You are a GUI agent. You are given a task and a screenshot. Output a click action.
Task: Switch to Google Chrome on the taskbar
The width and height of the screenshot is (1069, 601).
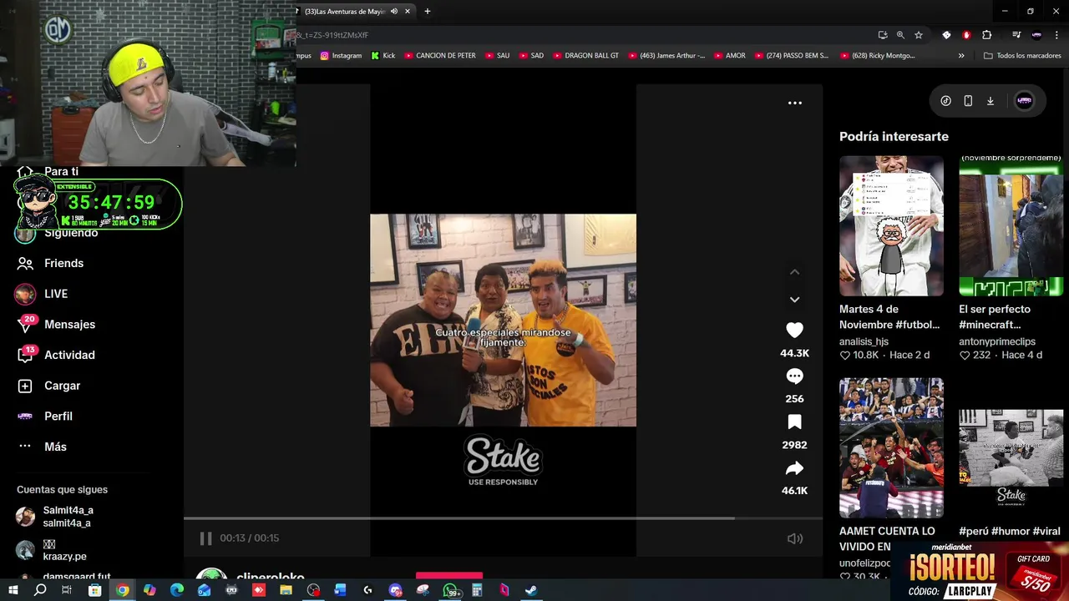(123, 590)
